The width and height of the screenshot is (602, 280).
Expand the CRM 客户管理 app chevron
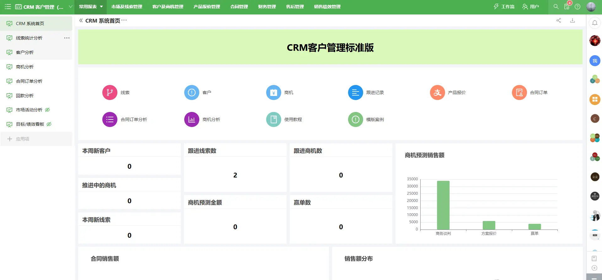(x=70, y=7)
